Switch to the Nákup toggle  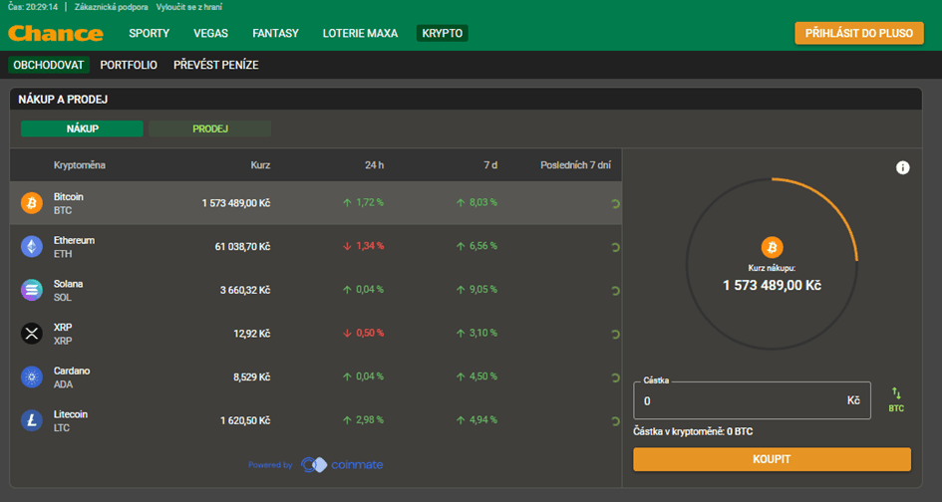83,128
